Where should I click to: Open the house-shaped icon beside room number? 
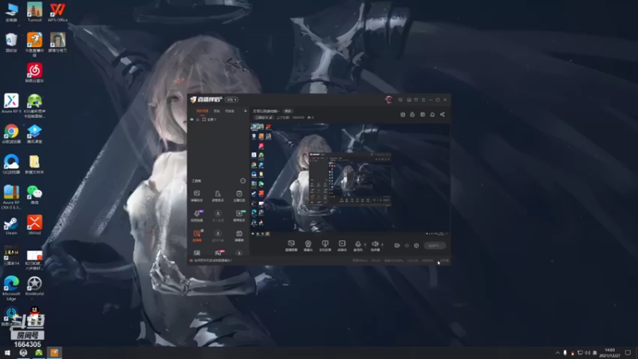310,117
